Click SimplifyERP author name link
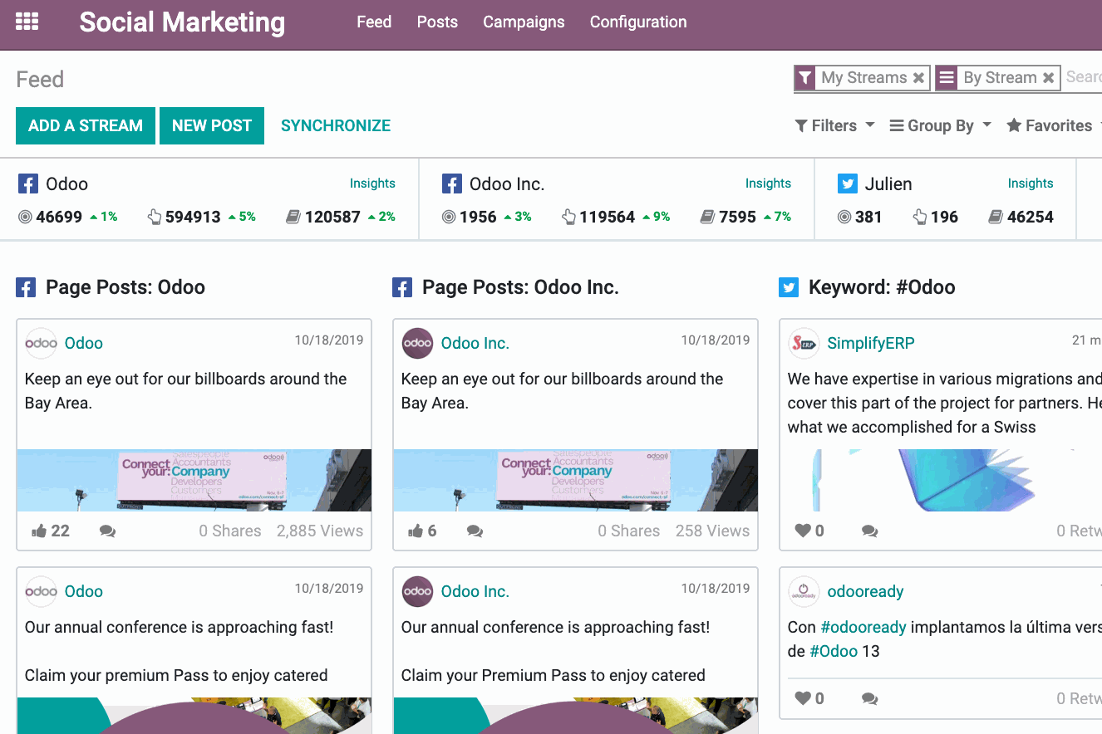 pyautogui.click(x=871, y=343)
